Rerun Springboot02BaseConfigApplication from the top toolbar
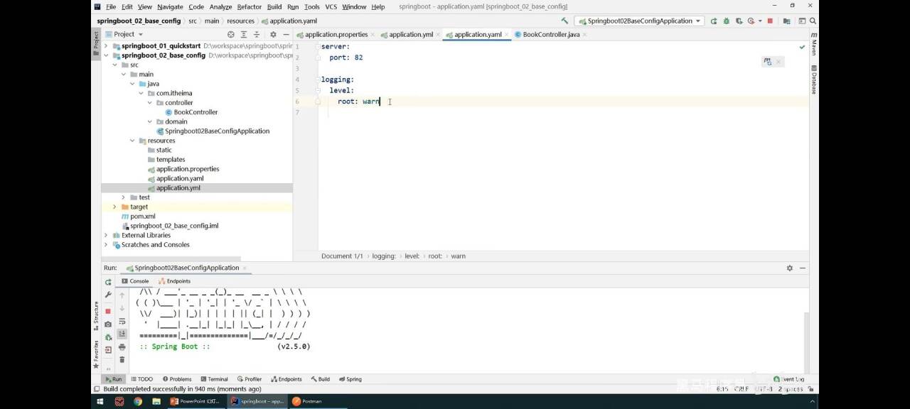This screenshot has height=409, width=910. tap(714, 21)
